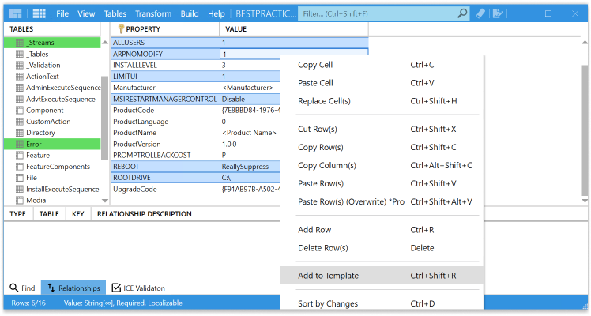Open the Find panel
591x316 pixels.
click(x=22, y=288)
